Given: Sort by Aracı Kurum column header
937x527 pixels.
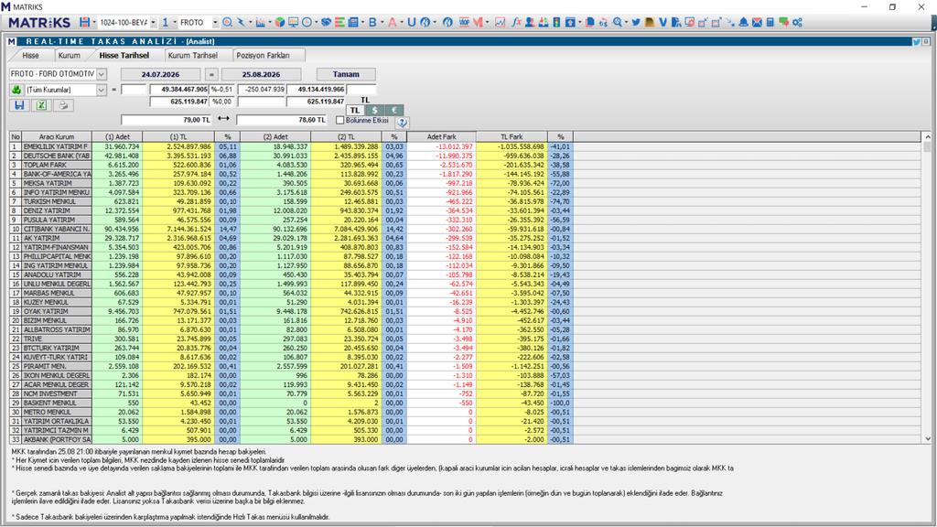Looking at the screenshot, I should point(57,137).
